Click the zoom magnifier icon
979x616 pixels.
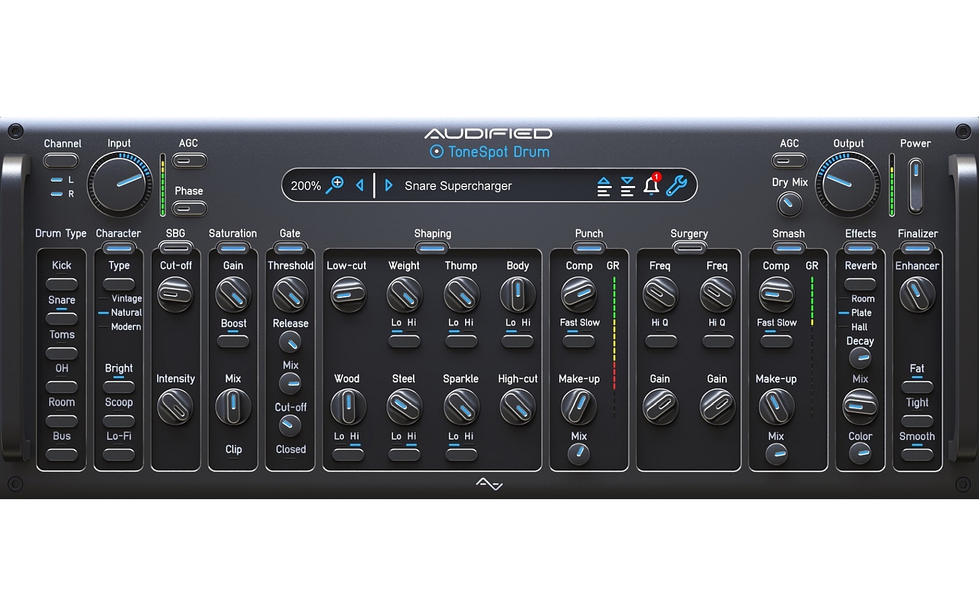click(x=335, y=185)
